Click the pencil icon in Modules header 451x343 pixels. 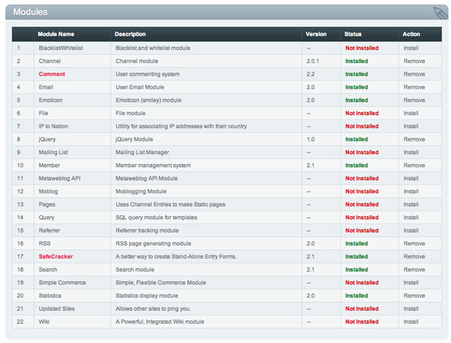coord(440,13)
